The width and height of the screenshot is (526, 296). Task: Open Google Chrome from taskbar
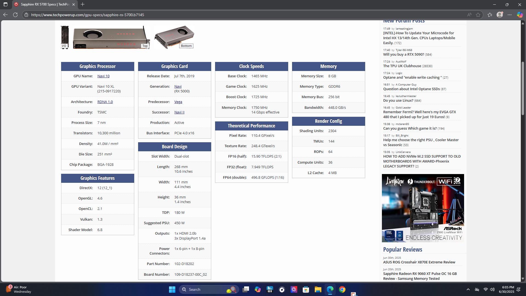coord(342,289)
